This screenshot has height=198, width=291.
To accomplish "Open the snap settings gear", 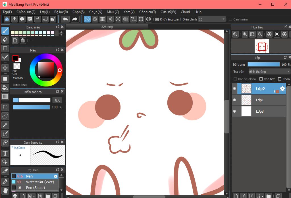I will [149, 19].
